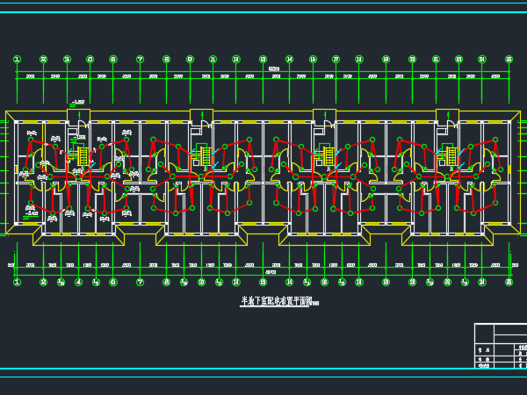Click the -1.800 elevation marker above plan
Screen dimensions: 527x395
(78, 103)
